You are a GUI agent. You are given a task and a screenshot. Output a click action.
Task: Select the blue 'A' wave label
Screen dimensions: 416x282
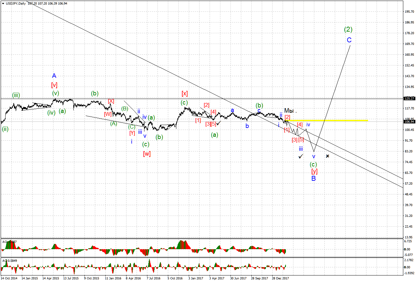[x=54, y=76]
